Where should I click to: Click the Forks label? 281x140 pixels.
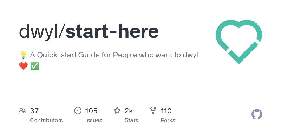(x=168, y=120)
